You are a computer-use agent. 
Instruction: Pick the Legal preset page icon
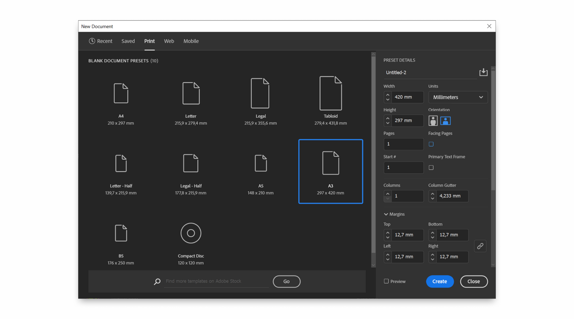coord(260,93)
